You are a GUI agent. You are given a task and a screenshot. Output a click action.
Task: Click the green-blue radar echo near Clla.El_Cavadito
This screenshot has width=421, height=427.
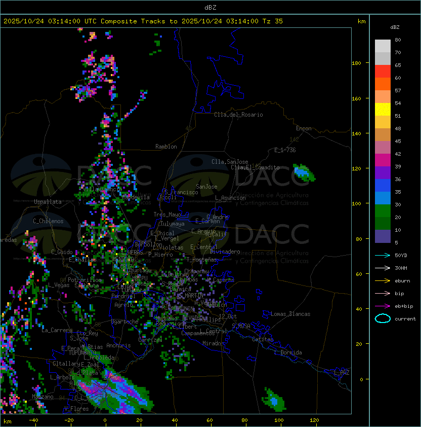(304, 172)
